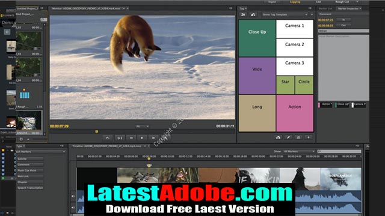Switch to the Ingest workspace

[272, 2]
